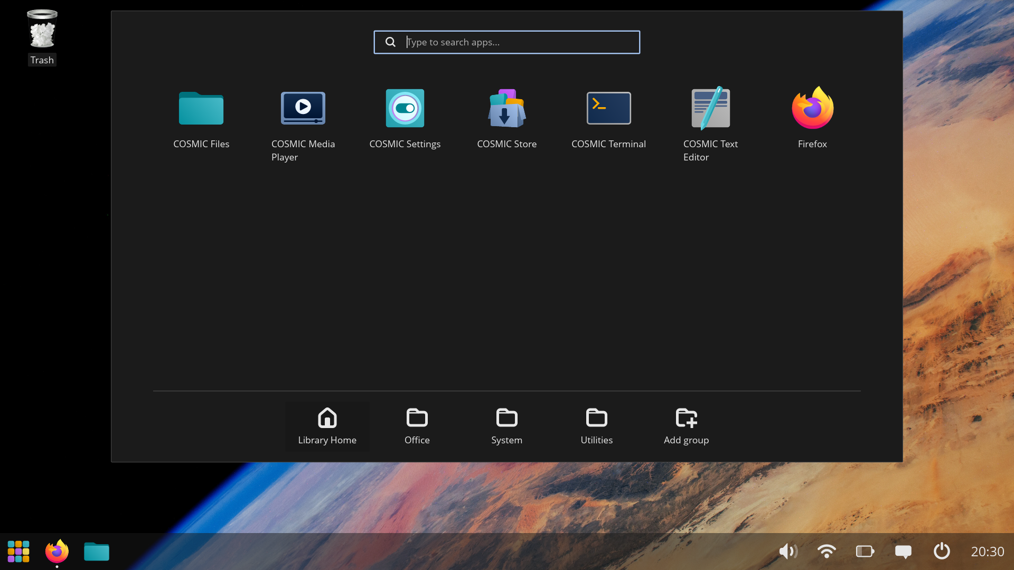Open the System group
Viewport: 1014px width, 570px height.
coord(507,426)
